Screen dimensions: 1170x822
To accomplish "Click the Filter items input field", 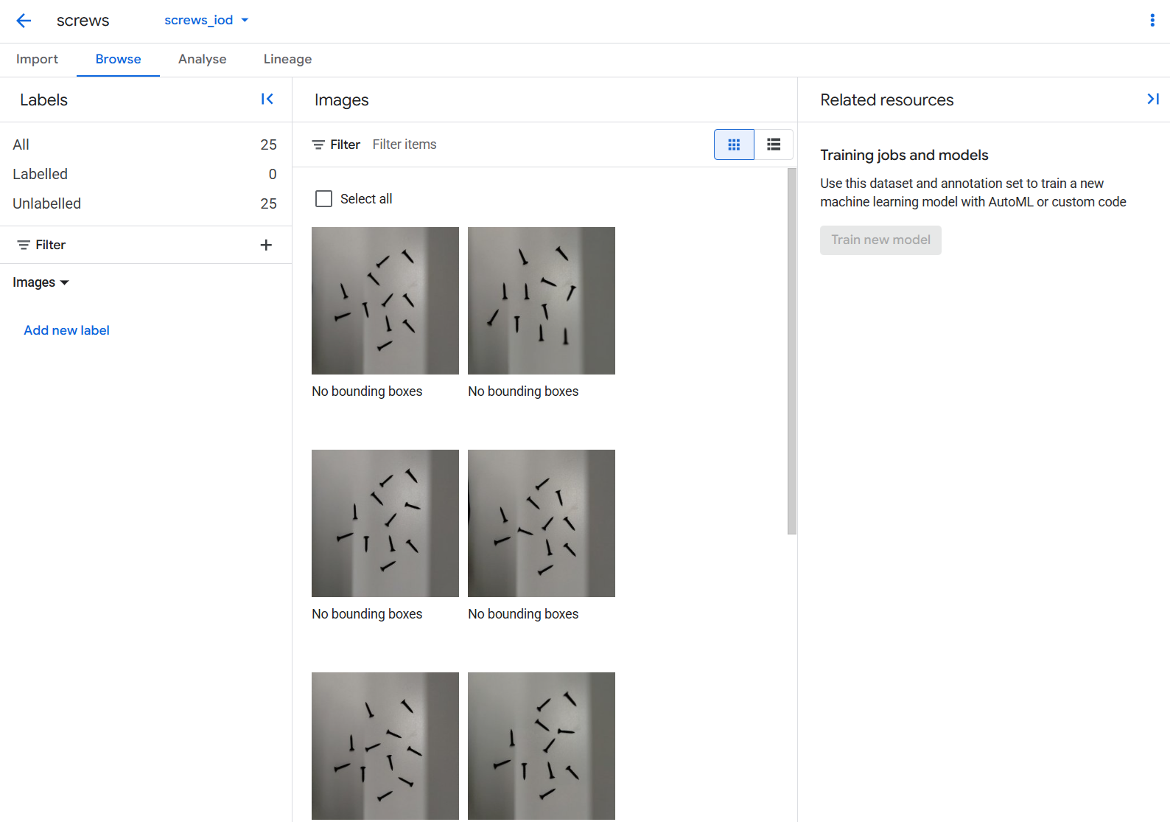I will [x=516, y=144].
